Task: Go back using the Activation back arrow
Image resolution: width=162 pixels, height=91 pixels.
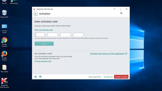Action: (35, 14)
